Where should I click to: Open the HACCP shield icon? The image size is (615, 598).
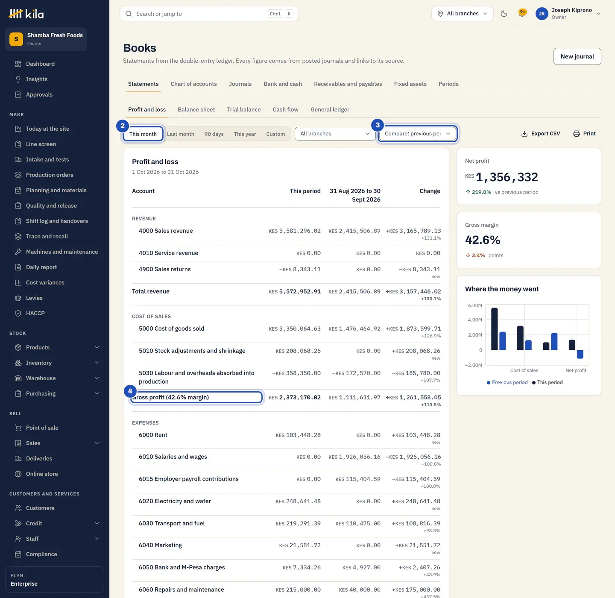tap(18, 313)
